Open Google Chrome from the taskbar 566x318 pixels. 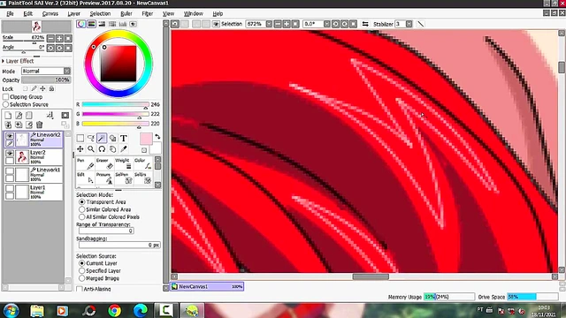[114, 310]
